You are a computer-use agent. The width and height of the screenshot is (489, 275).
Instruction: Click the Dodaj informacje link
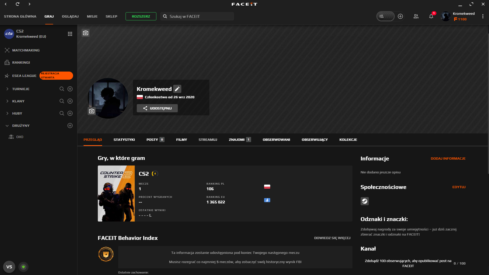448,158
